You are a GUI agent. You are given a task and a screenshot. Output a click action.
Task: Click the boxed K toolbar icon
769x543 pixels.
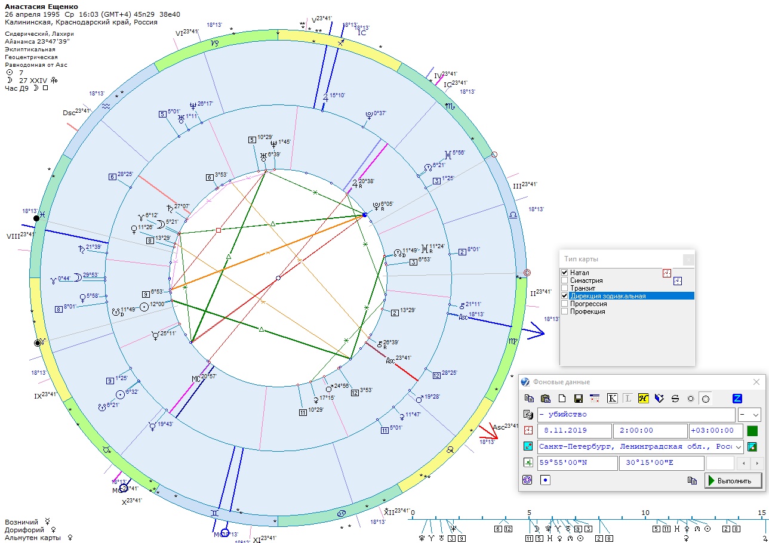(x=612, y=399)
